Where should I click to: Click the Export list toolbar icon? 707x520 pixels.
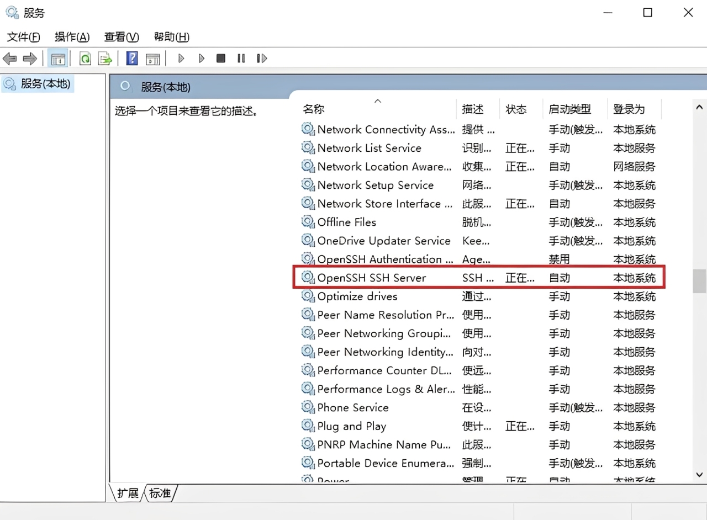pos(105,58)
